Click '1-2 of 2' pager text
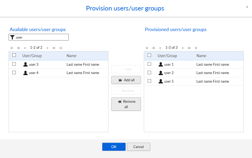 (36, 48)
